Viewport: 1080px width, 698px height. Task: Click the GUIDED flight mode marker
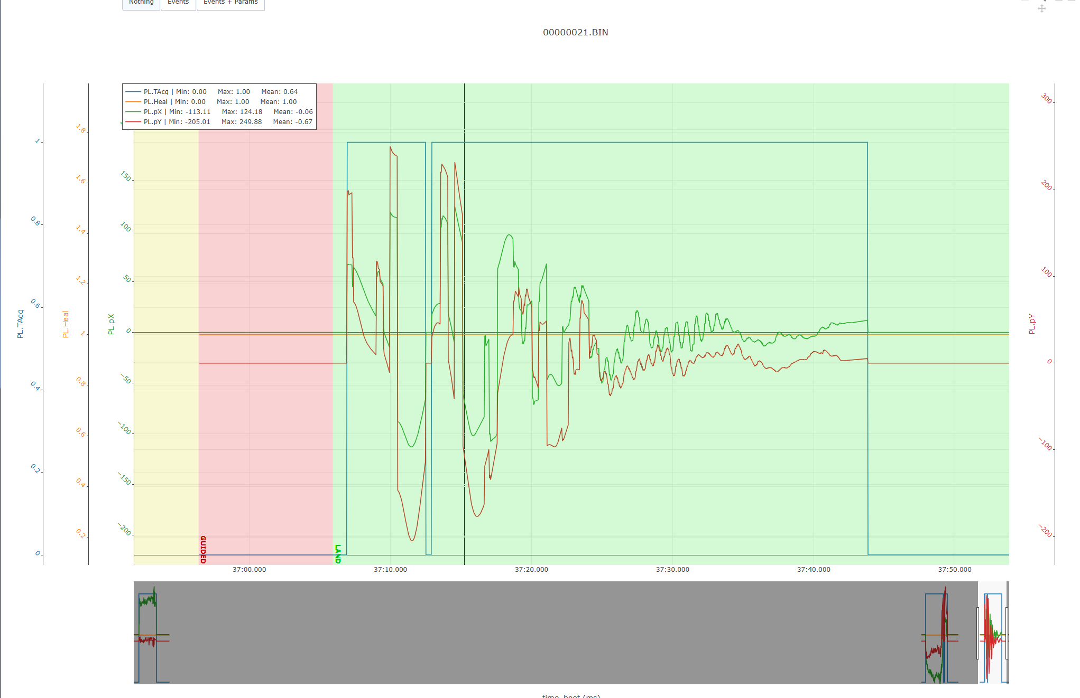pos(203,549)
